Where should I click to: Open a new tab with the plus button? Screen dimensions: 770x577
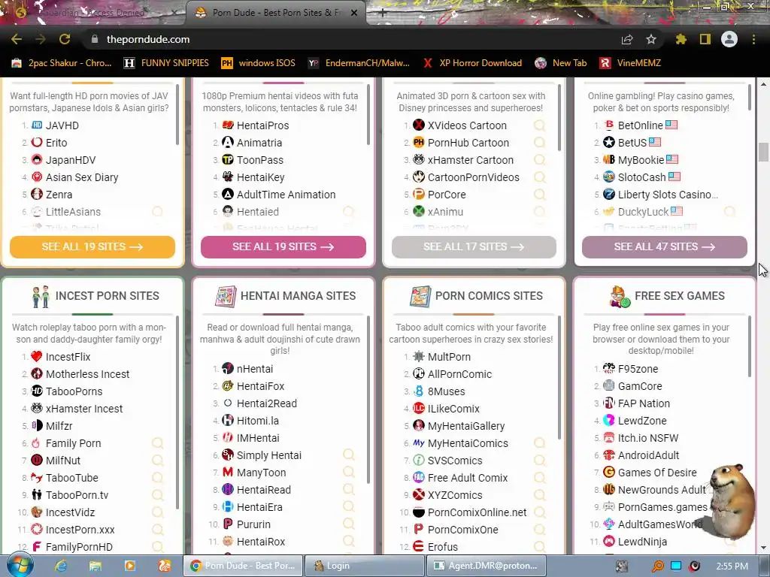(383, 13)
